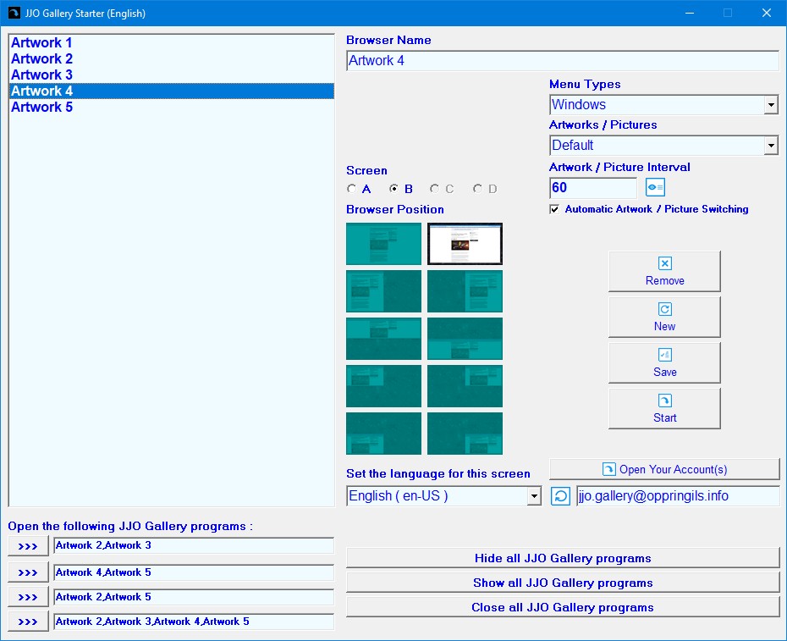This screenshot has height=641, width=787.
Task: Click the eye icon beside interval field
Action: coord(656,188)
